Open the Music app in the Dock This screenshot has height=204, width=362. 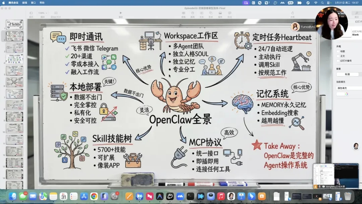[221, 196]
